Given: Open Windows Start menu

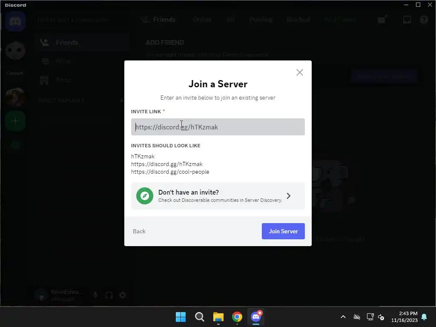Looking at the screenshot, I should [x=181, y=317].
